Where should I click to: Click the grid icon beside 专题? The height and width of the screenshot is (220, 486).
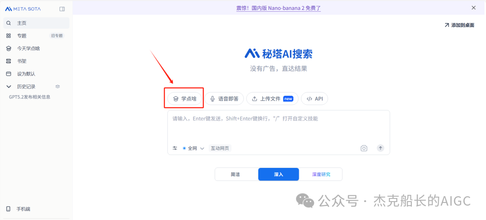9,35
